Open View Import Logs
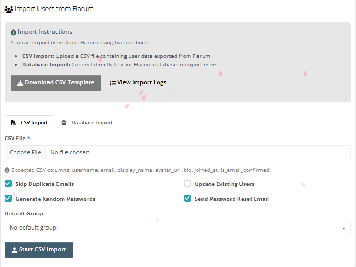 point(138,83)
